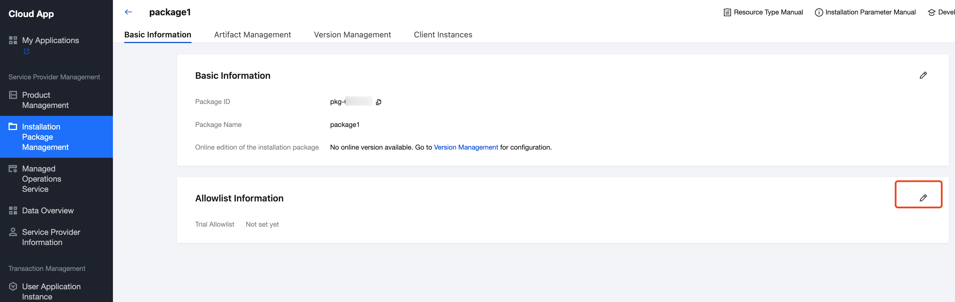Switch to the Version Management tab
This screenshot has height=302, width=955.
pos(352,35)
